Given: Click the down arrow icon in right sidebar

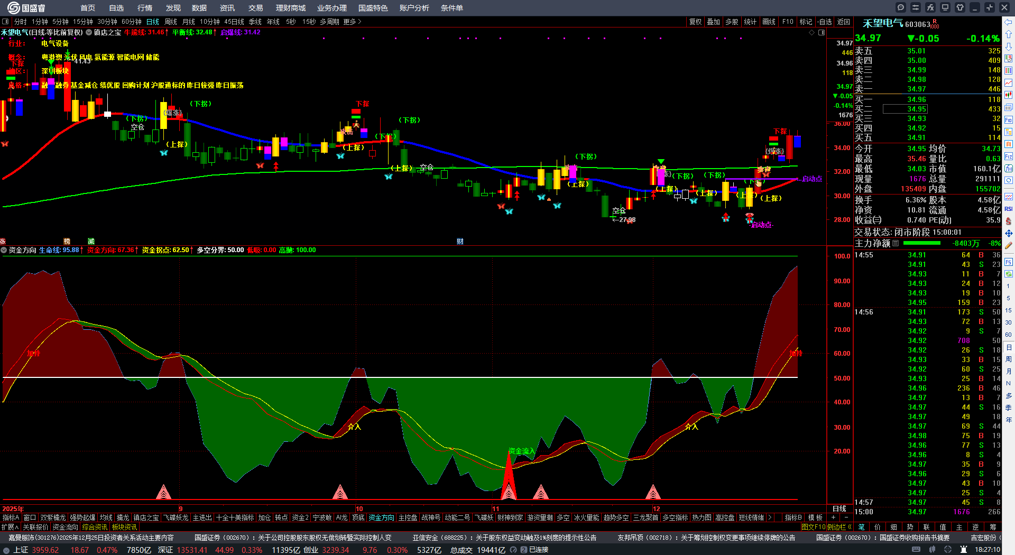Looking at the screenshot, I should (1009, 46).
